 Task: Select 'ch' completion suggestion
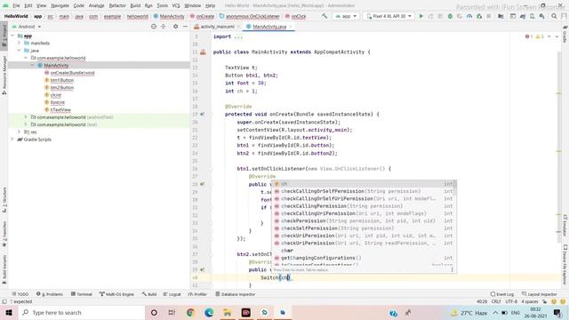(364, 184)
